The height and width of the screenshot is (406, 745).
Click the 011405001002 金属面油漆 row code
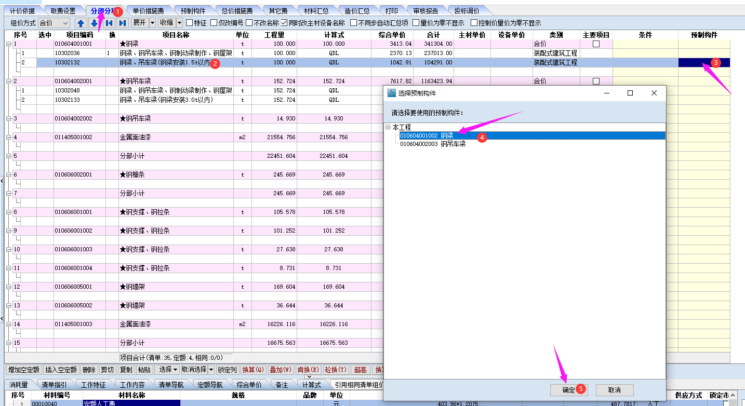point(73,138)
